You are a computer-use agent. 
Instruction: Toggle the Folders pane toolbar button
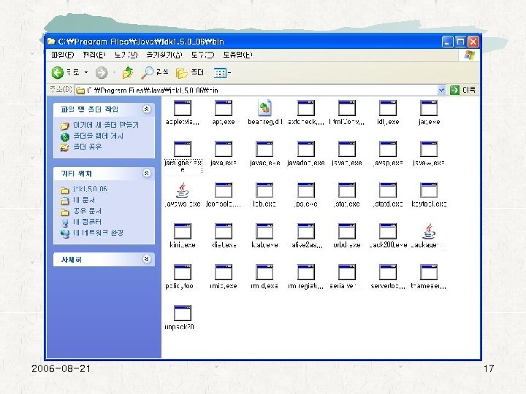pos(190,72)
